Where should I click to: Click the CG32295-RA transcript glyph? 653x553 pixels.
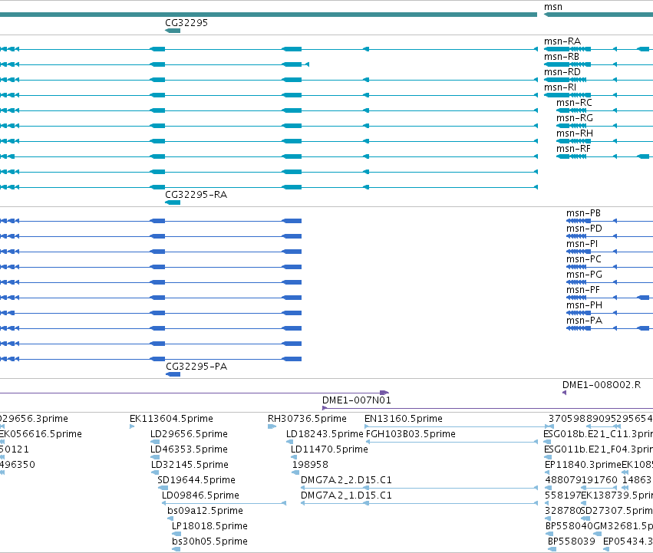pyautogui.click(x=173, y=202)
